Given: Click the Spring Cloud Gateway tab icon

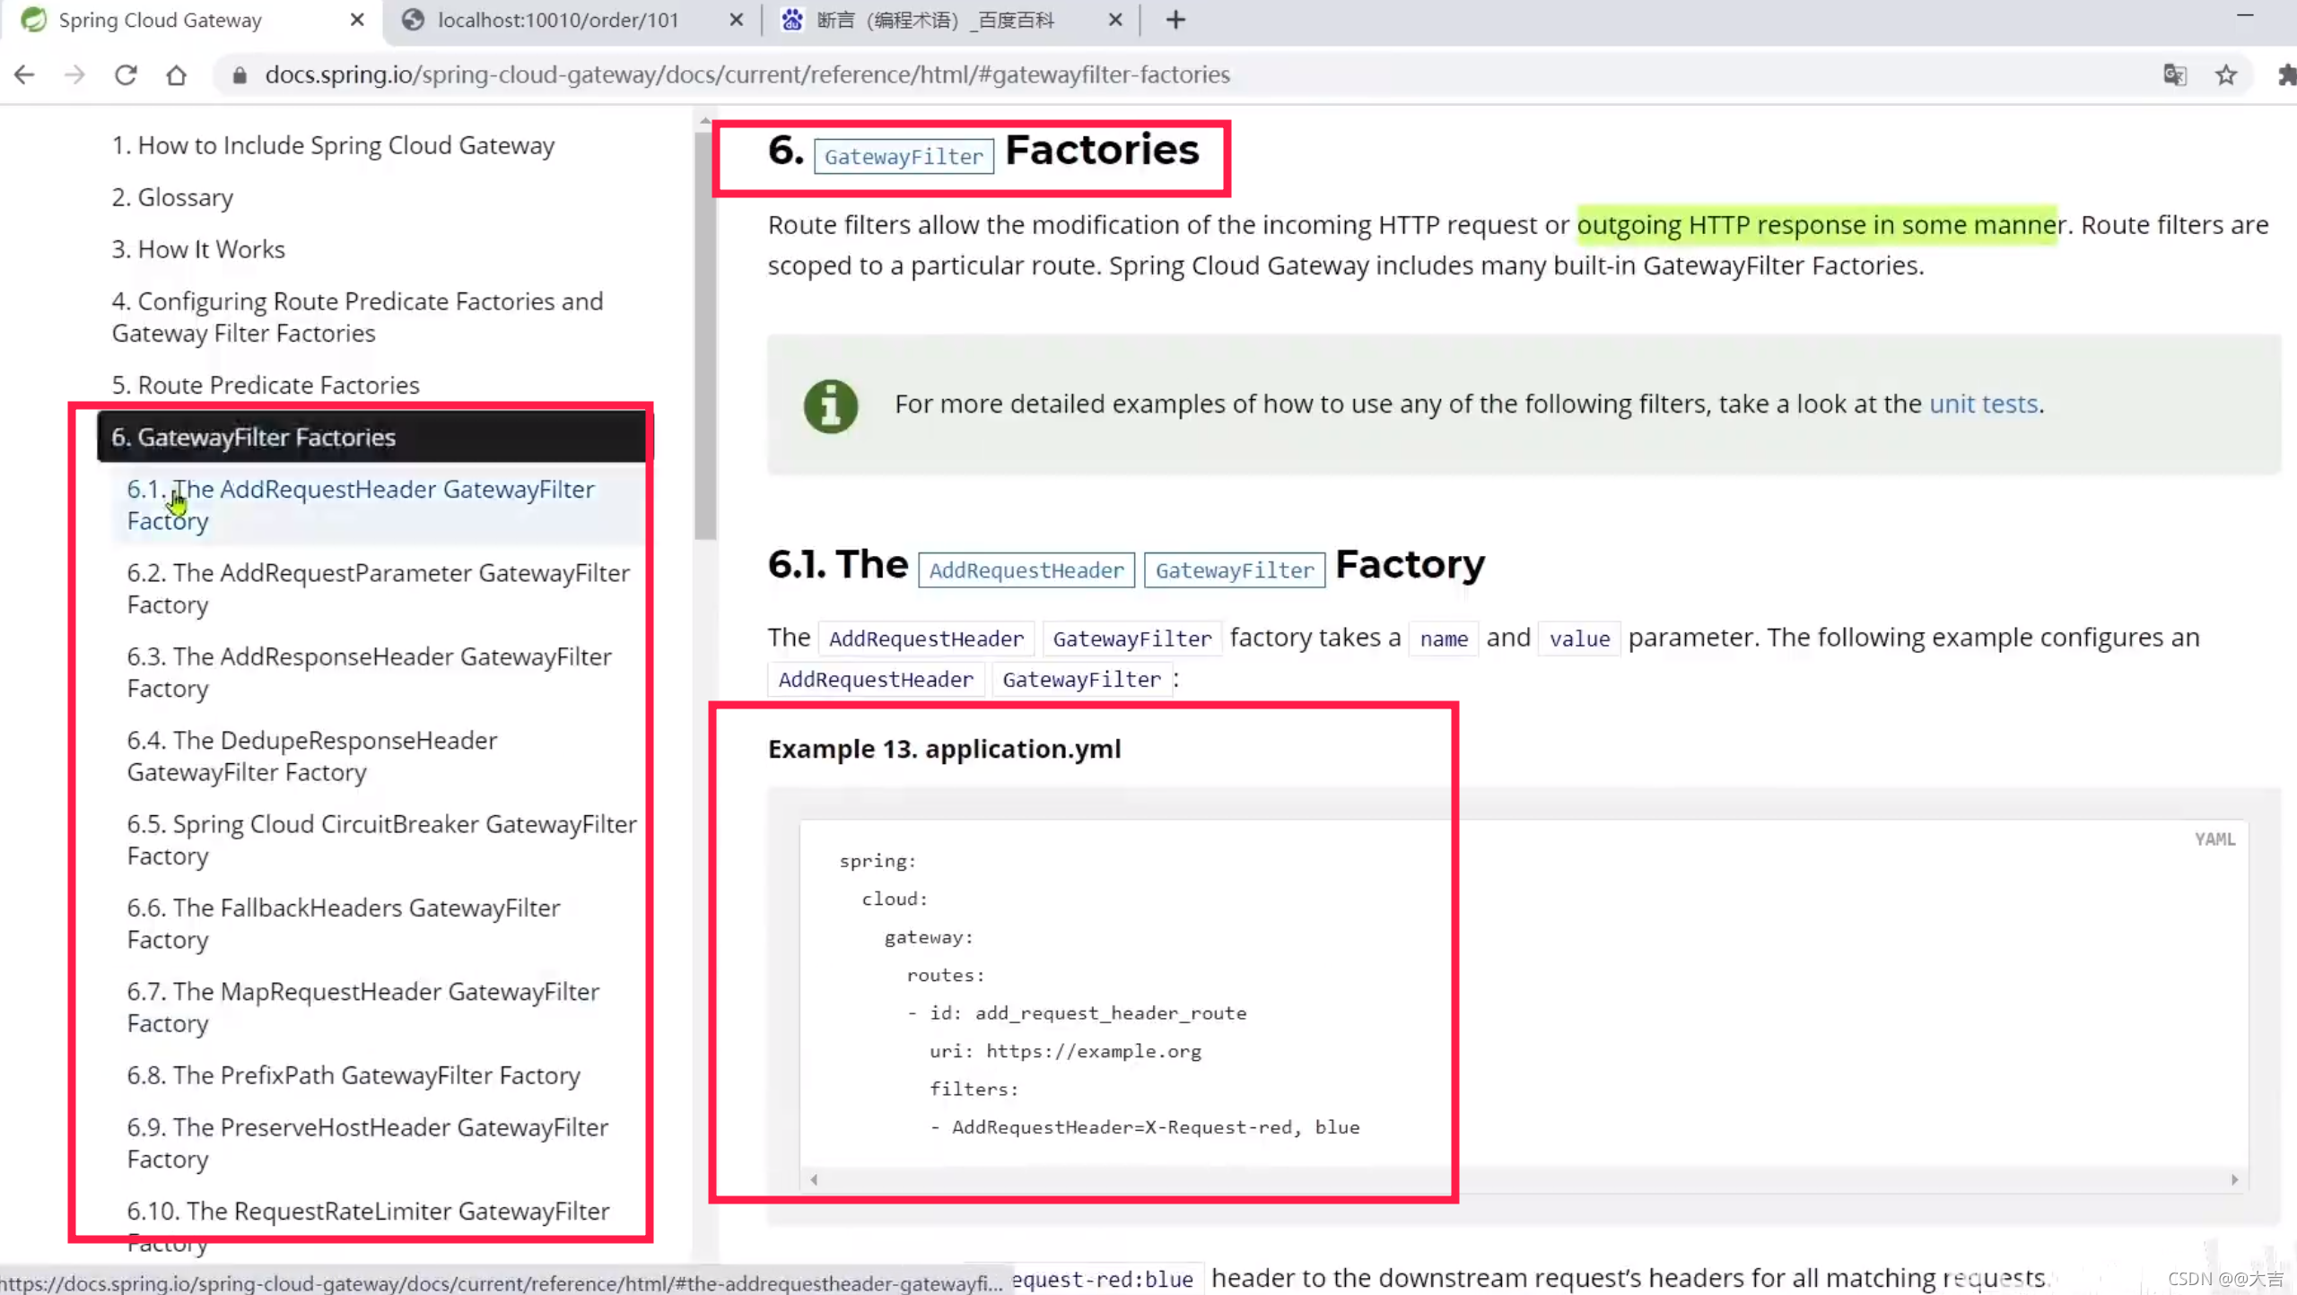Looking at the screenshot, I should tap(31, 19).
